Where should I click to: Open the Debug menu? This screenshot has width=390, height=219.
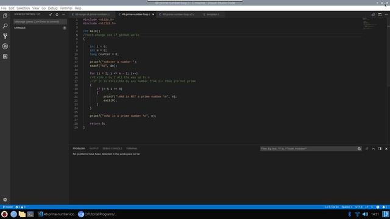coord(53,8)
